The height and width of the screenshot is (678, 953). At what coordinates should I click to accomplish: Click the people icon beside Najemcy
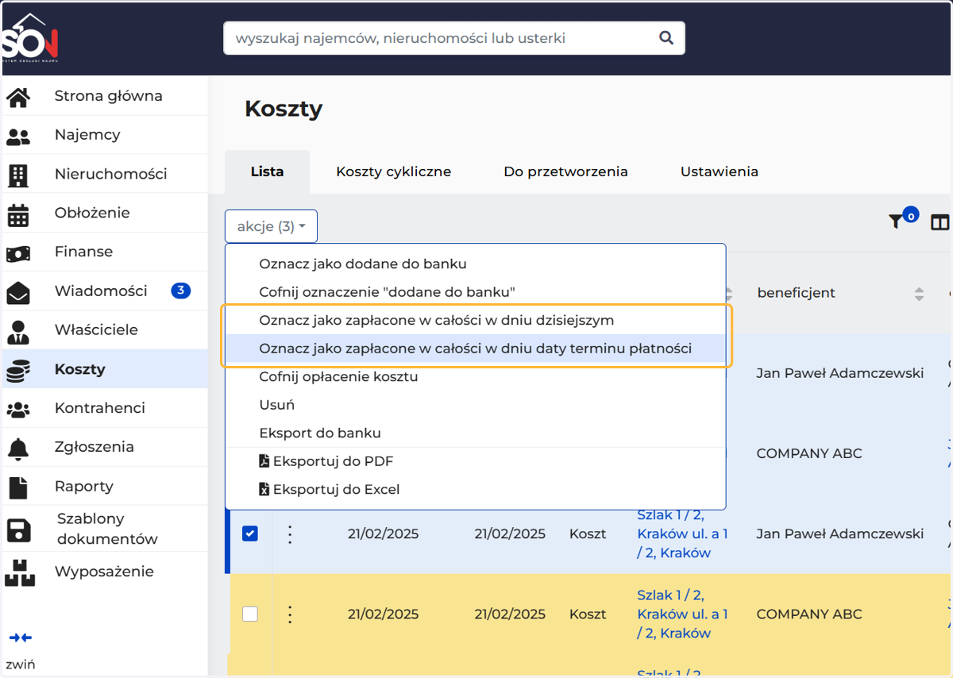click(x=17, y=136)
